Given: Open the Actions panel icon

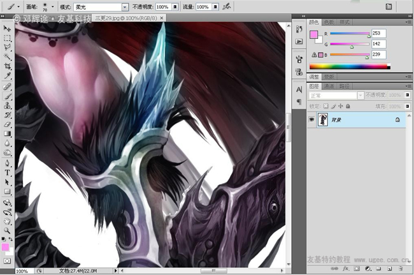Looking at the screenshot, I should (299, 41).
